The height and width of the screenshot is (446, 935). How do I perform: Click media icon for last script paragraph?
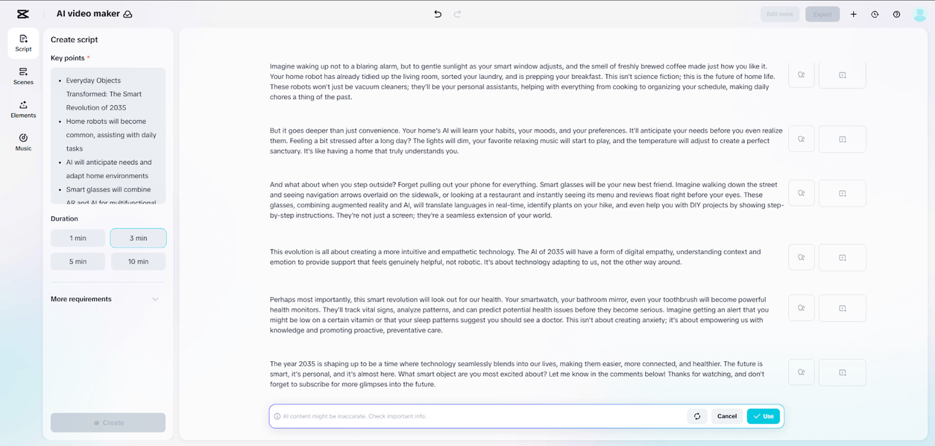coord(842,372)
